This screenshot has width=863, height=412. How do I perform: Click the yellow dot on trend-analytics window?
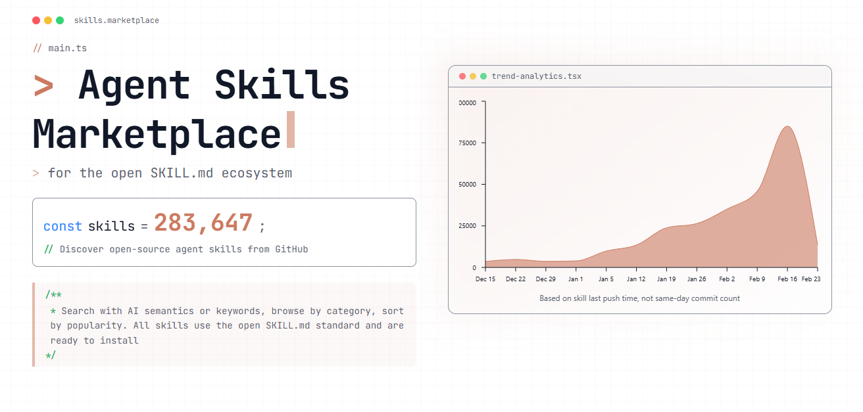[472, 76]
